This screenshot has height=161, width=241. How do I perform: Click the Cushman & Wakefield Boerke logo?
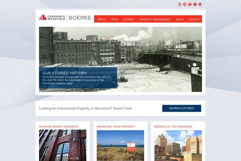point(65,18)
